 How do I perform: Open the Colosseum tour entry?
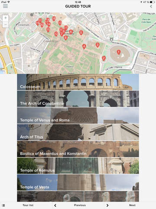pyautogui.click(x=78, y=82)
